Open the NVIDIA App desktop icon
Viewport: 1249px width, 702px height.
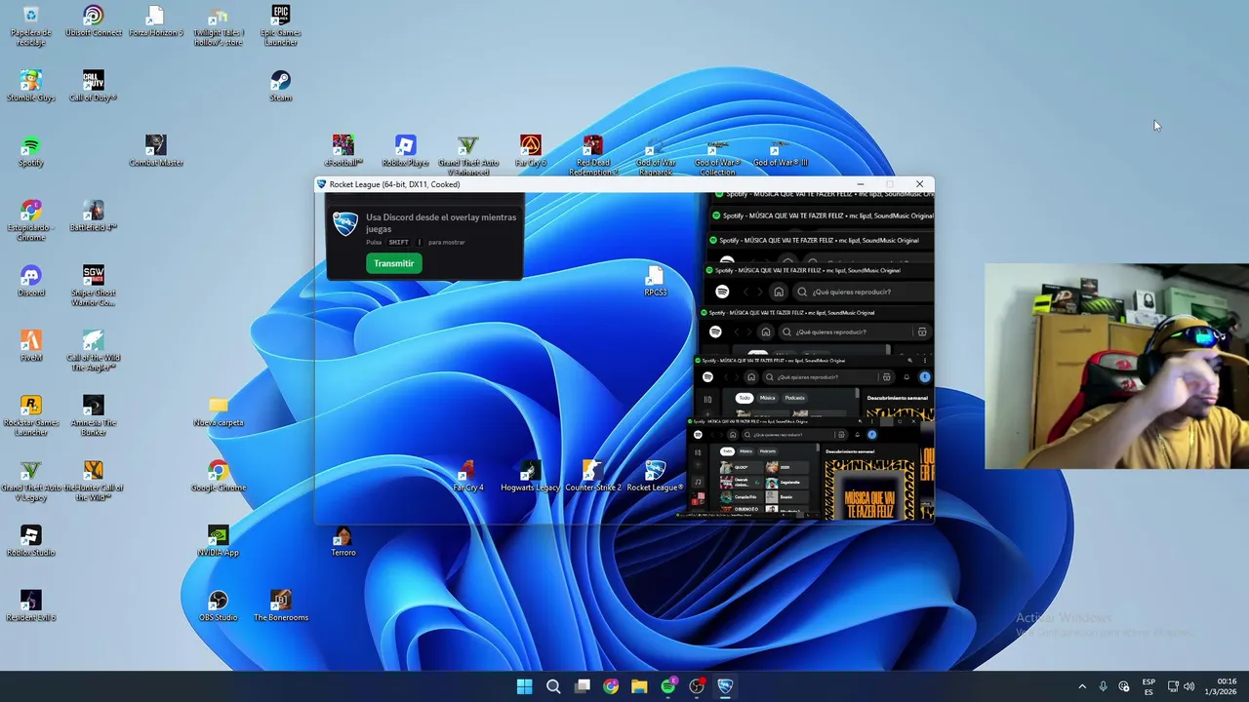[x=219, y=541]
